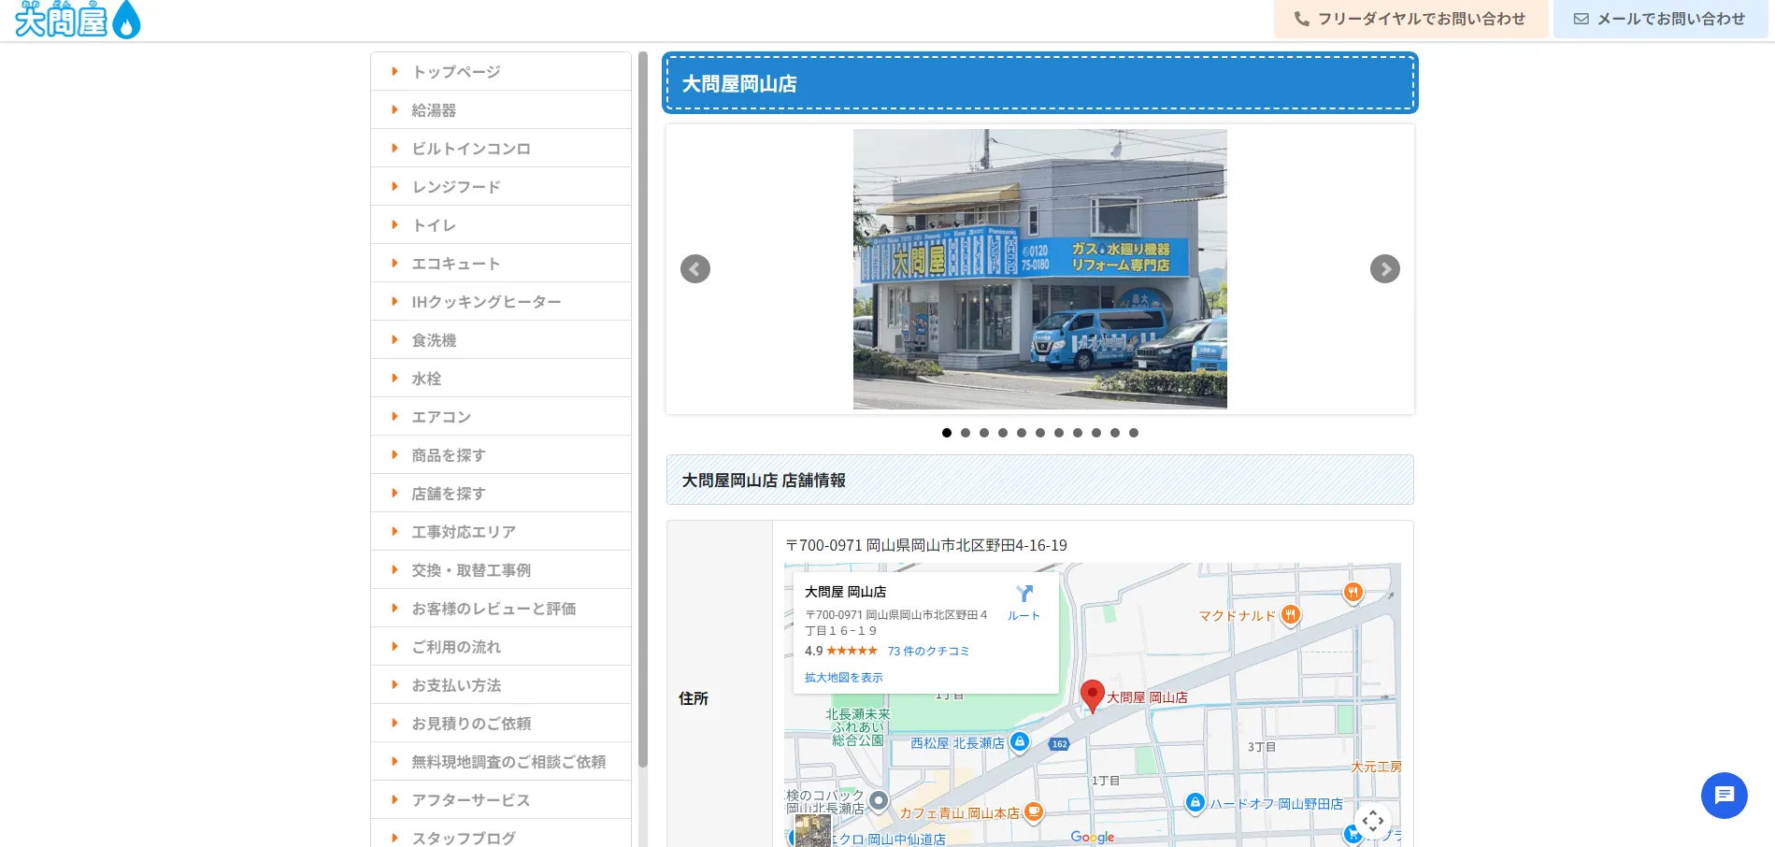Click the previous slide arrow on carousel
1775x847 pixels.
click(x=694, y=269)
